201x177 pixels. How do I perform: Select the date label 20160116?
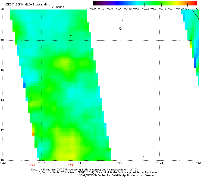tap(59, 7)
